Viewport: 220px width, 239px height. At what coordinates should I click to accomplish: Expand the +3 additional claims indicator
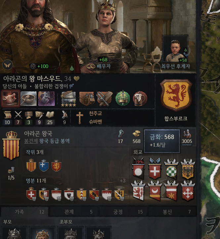(123, 181)
